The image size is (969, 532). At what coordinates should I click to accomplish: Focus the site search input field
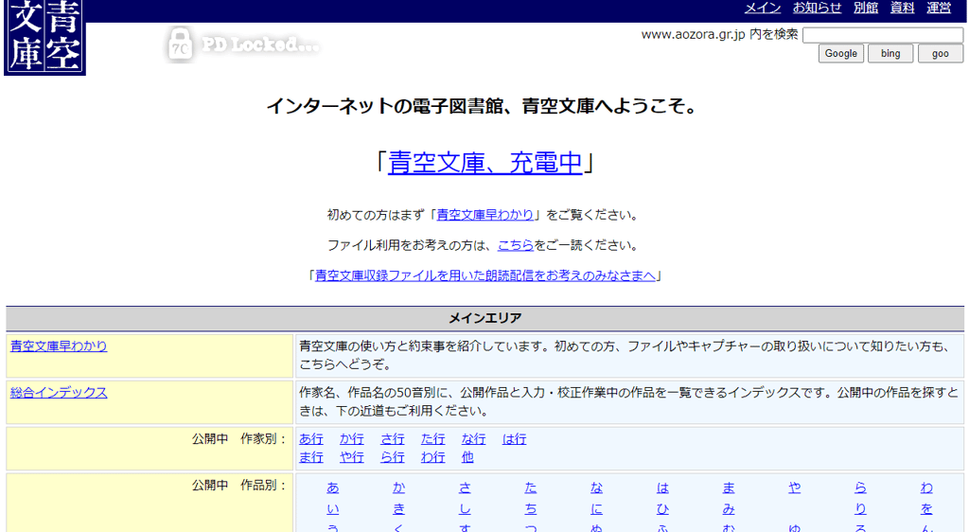coord(883,35)
